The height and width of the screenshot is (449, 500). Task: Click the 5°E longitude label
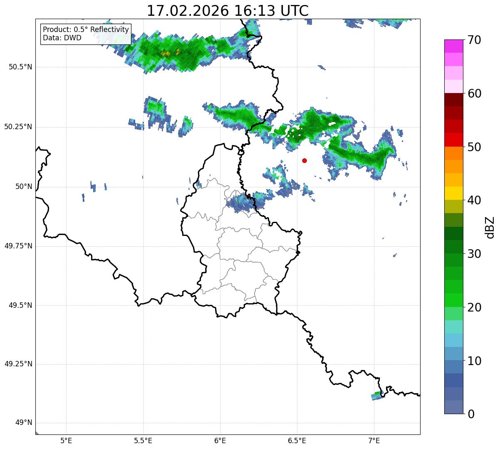pos(66,441)
